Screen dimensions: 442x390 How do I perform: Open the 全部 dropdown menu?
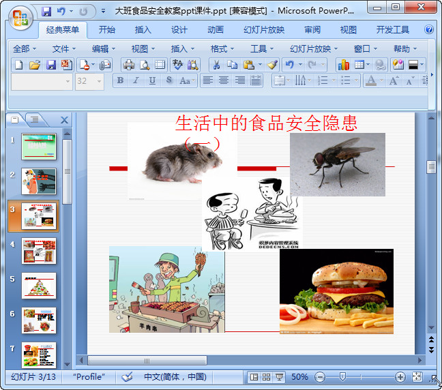click(25, 49)
